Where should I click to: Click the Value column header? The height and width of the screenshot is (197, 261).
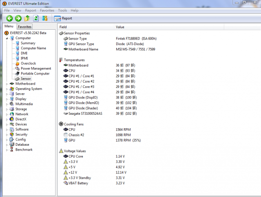point(169,27)
